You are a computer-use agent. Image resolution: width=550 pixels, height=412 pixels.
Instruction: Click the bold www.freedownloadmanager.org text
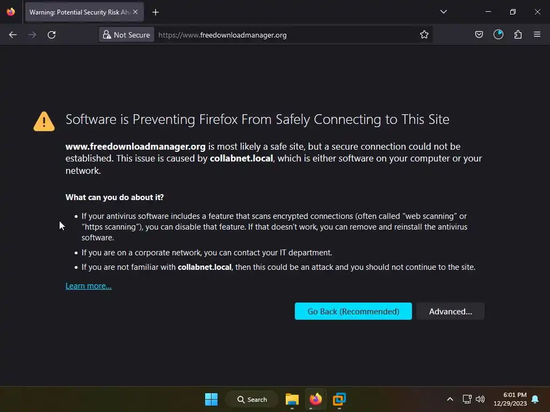tap(135, 146)
